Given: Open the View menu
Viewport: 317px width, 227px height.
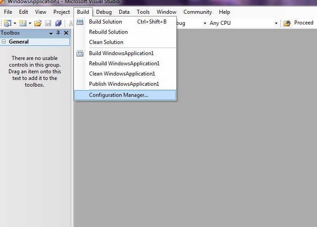Looking at the screenshot, I should click(41, 12).
